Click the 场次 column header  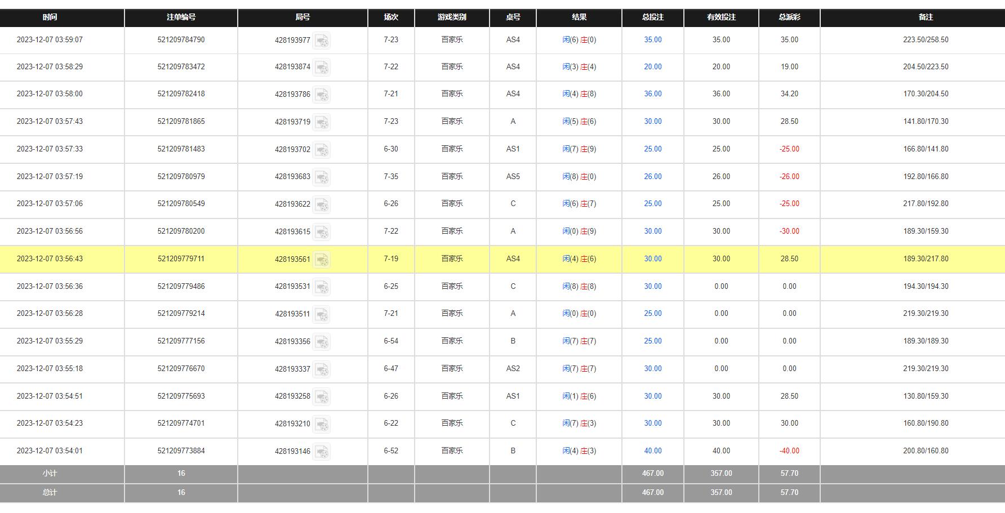coord(391,17)
